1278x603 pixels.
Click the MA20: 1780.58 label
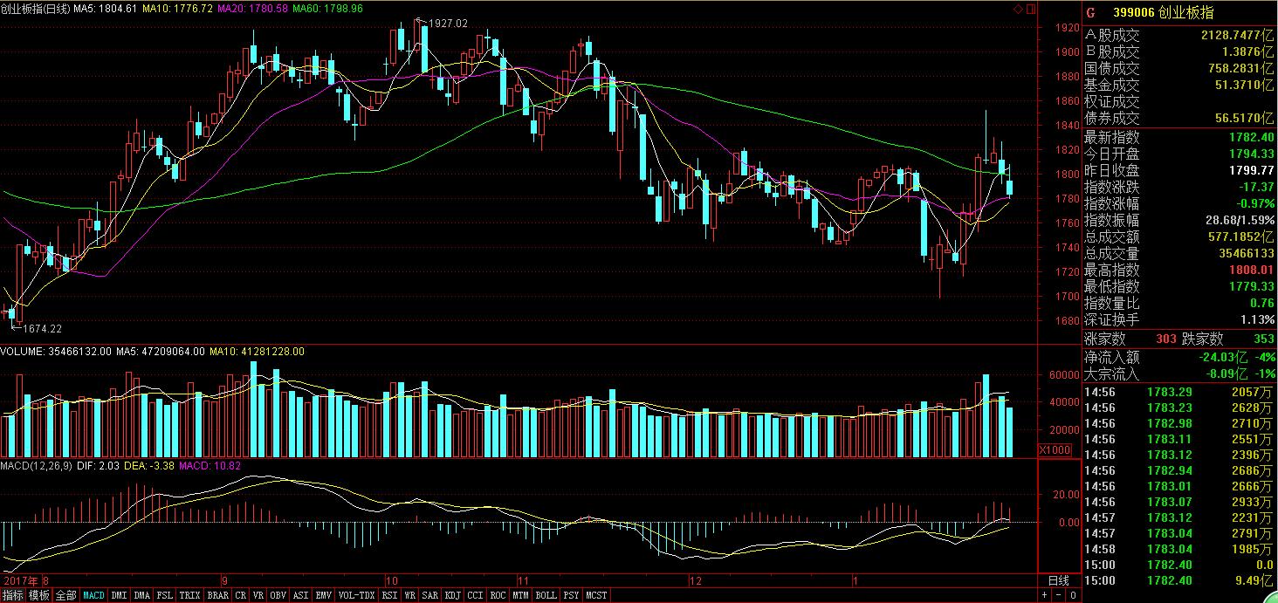[x=253, y=8]
